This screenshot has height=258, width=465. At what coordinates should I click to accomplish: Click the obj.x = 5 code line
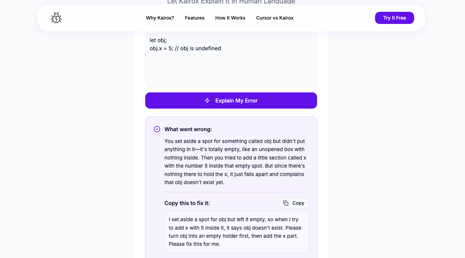(185, 48)
